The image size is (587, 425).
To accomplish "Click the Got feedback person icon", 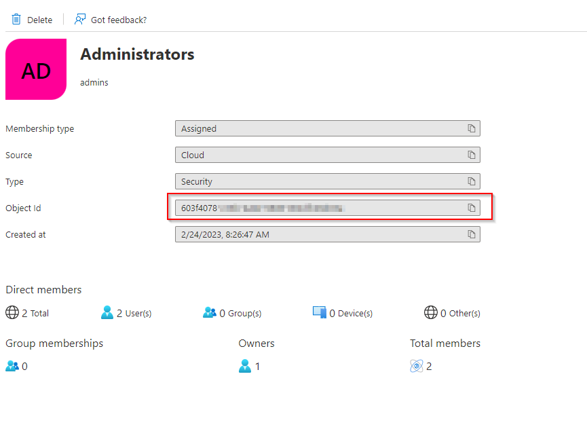I will (x=80, y=20).
